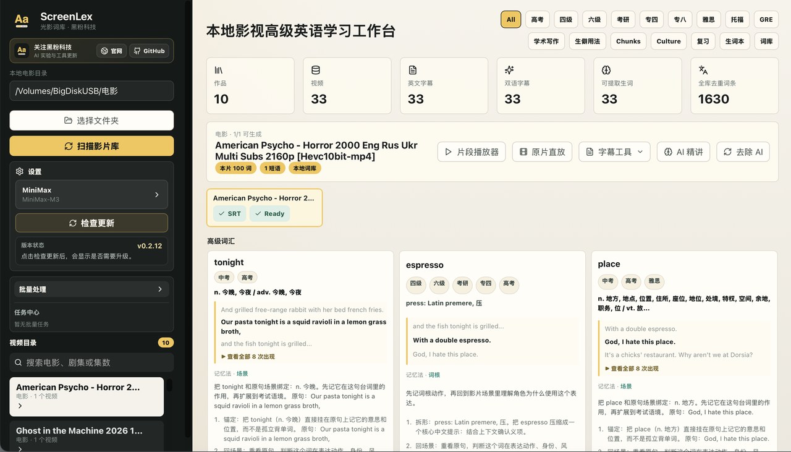Select the 生词本 vocabulary notebook tab
Viewport: 791px width, 452px height.
(735, 41)
